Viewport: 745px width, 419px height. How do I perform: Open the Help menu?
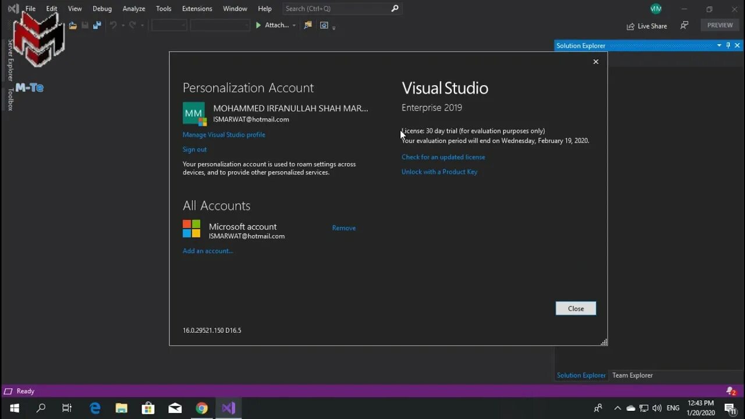pyautogui.click(x=265, y=9)
